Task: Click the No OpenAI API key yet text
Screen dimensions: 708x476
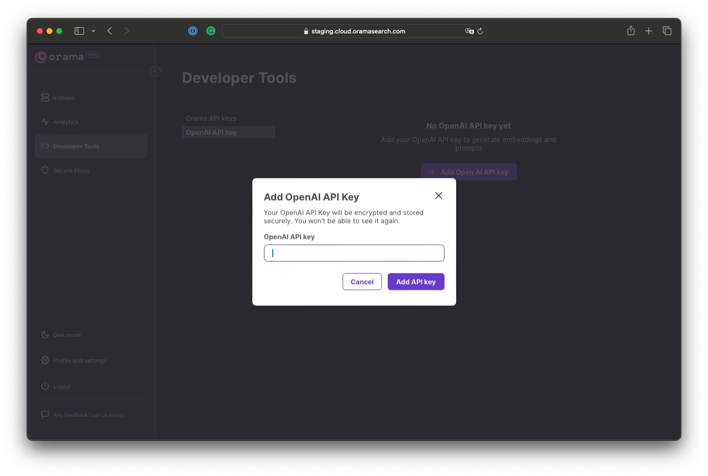Action: (468, 126)
